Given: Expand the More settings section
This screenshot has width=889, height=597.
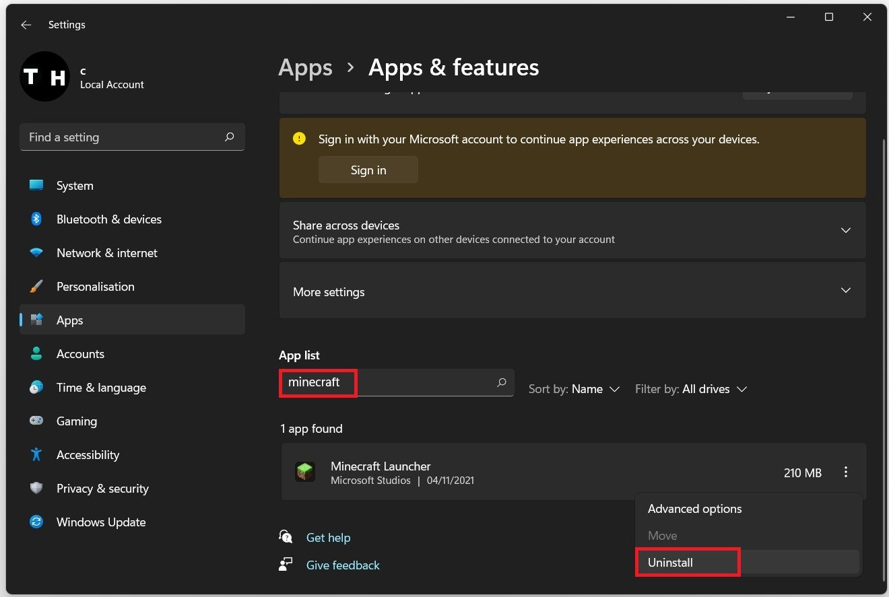Looking at the screenshot, I should click(x=846, y=291).
